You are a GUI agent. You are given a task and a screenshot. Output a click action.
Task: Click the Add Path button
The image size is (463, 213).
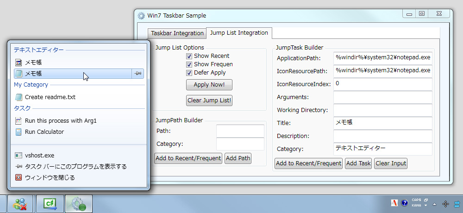tap(238, 158)
